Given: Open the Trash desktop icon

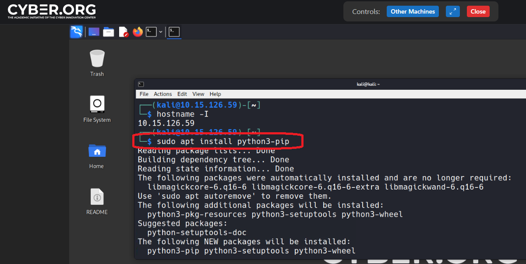Looking at the screenshot, I should click(97, 59).
